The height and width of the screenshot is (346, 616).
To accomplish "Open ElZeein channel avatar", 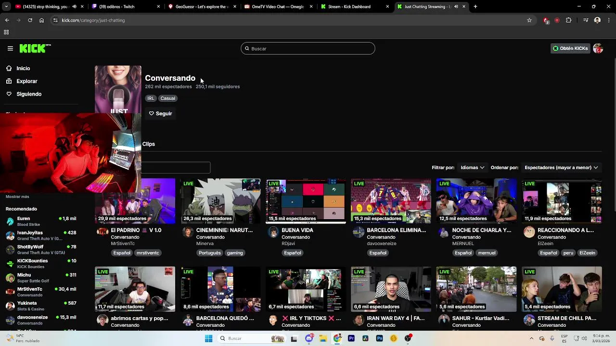I will click(x=529, y=233).
